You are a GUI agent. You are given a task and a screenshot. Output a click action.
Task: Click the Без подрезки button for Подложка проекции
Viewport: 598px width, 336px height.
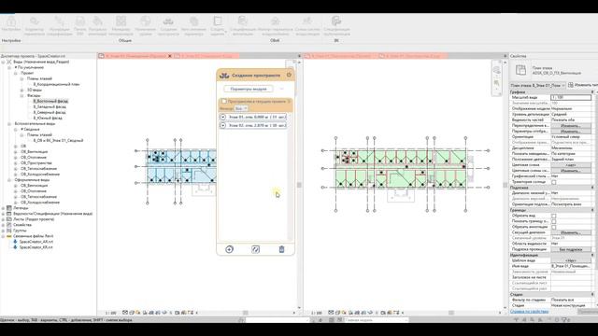[x=571, y=249]
